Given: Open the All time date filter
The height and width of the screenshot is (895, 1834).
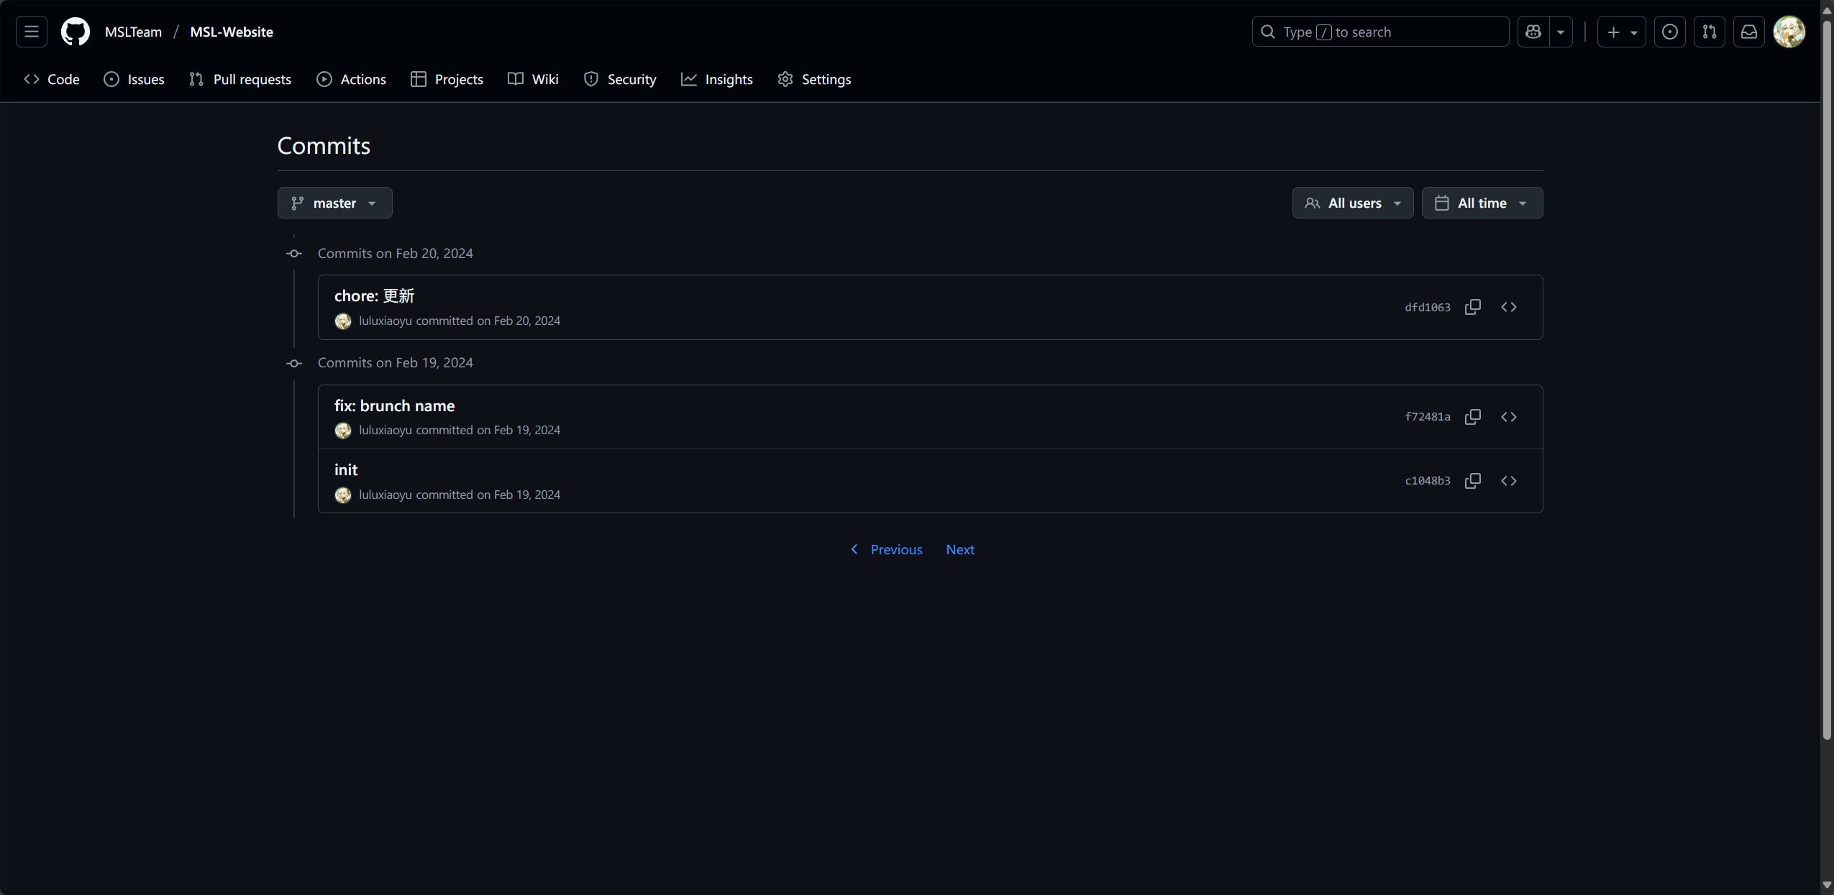Looking at the screenshot, I should pyautogui.click(x=1482, y=203).
